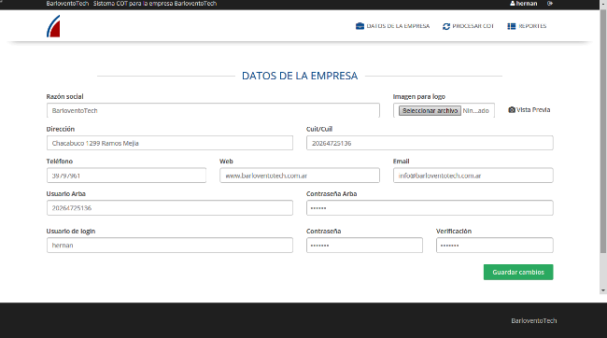607x338 pixels.
Task: Select the Cuit/Cuil input field
Action: (x=430, y=143)
